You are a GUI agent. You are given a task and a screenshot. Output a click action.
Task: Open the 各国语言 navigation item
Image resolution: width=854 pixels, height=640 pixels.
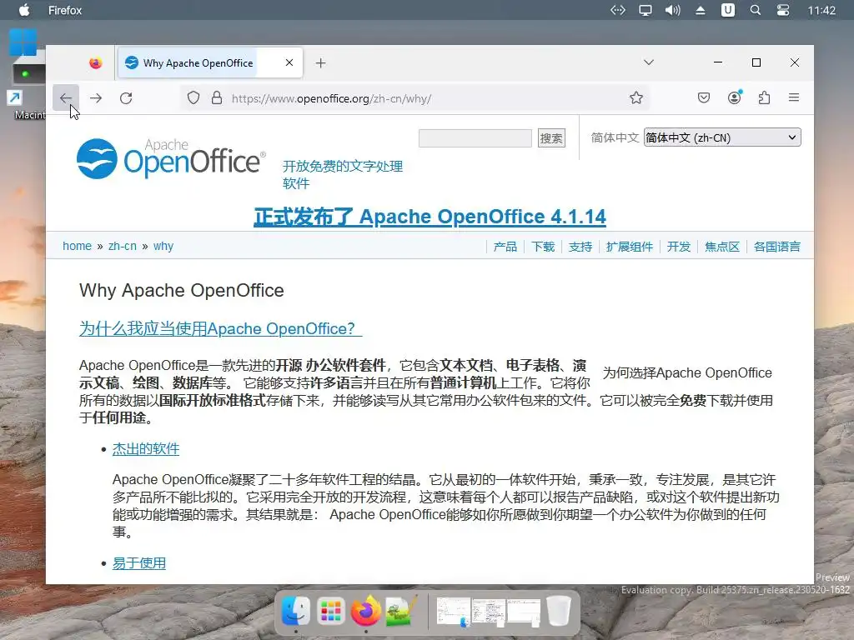click(x=777, y=247)
